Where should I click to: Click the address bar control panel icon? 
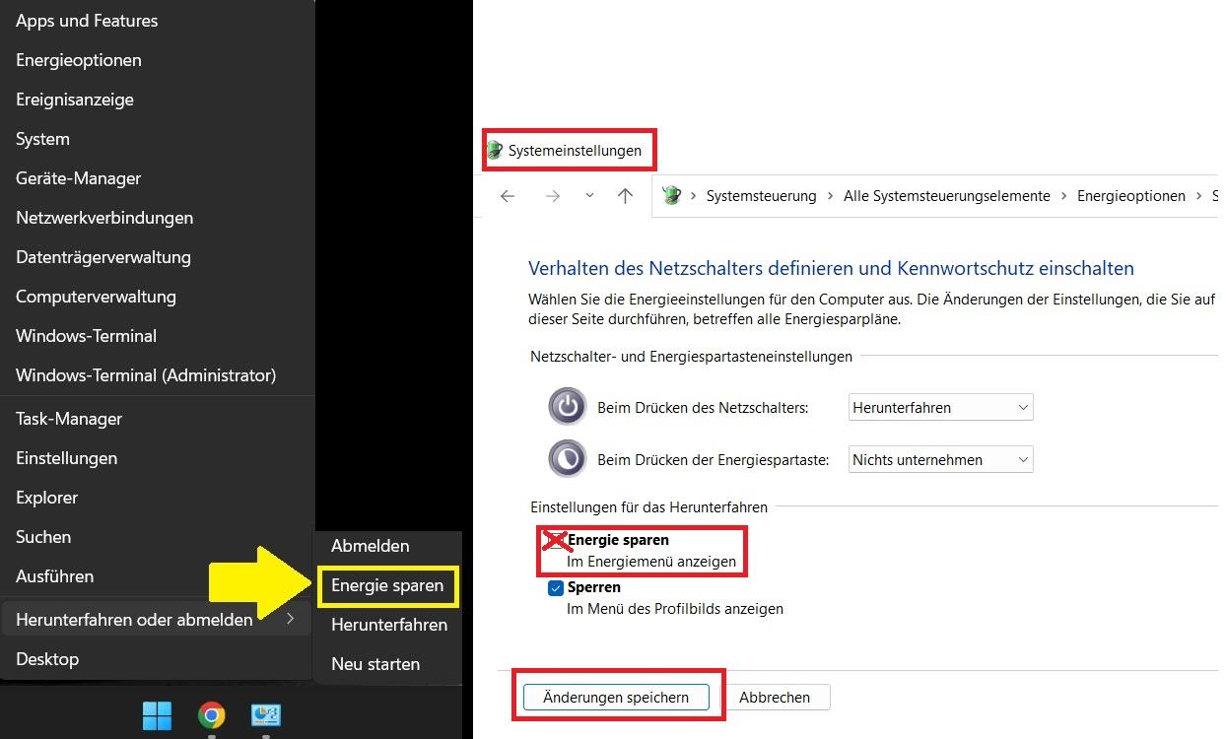pos(672,195)
